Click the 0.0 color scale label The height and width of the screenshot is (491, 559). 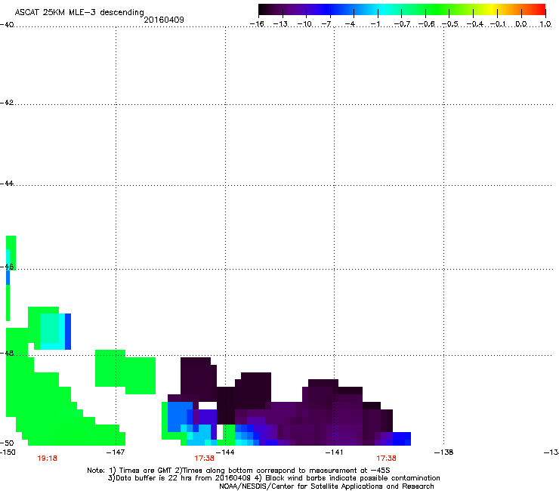click(521, 24)
